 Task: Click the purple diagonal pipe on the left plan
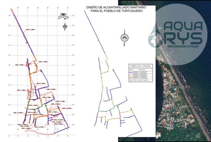pyautogui.click(x=24, y=34)
